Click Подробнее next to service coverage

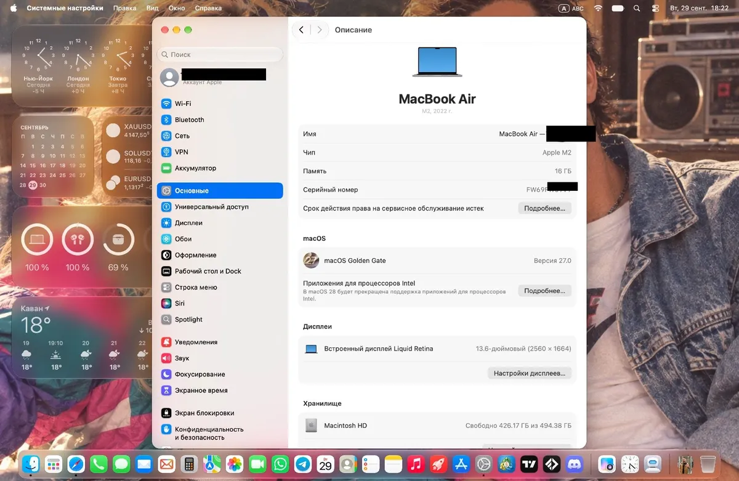[544, 208]
